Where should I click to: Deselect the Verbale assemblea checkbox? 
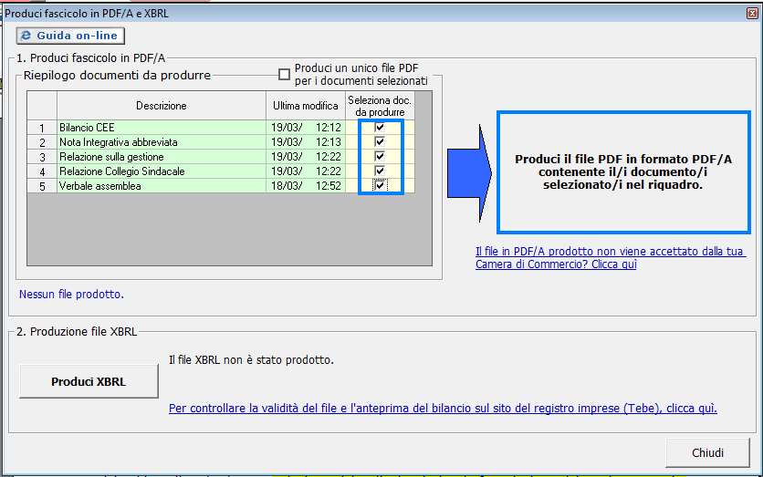point(380,186)
